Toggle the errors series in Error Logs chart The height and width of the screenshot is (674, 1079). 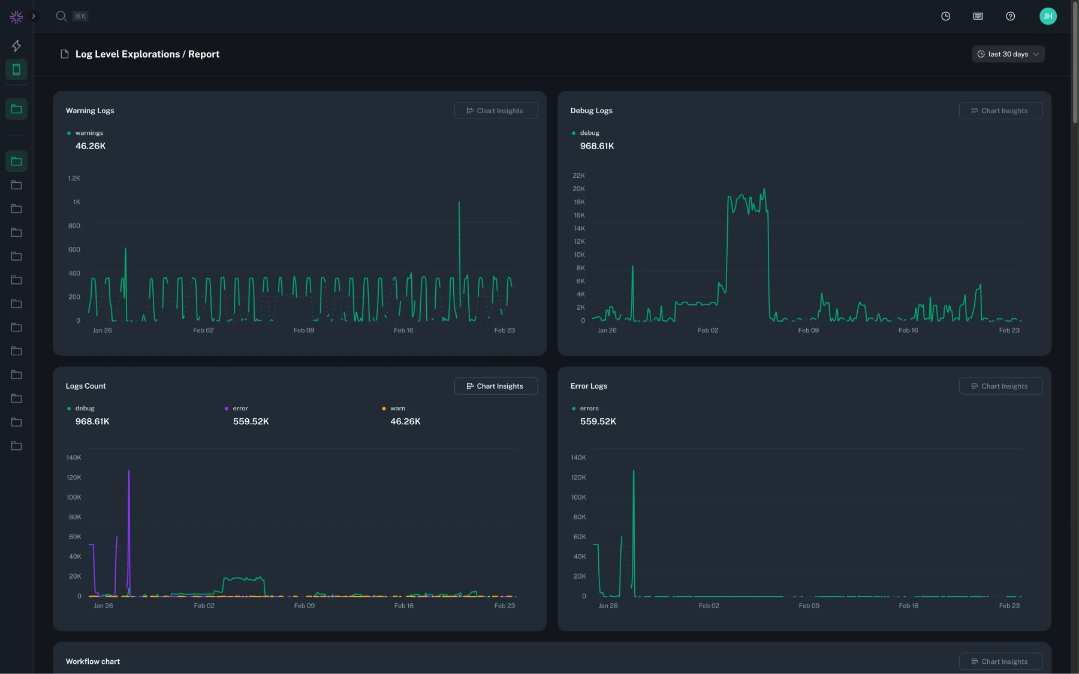(589, 408)
